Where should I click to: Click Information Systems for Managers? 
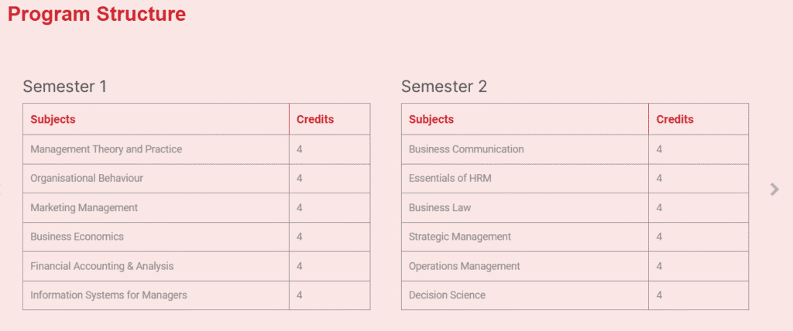(x=108, y=295)
